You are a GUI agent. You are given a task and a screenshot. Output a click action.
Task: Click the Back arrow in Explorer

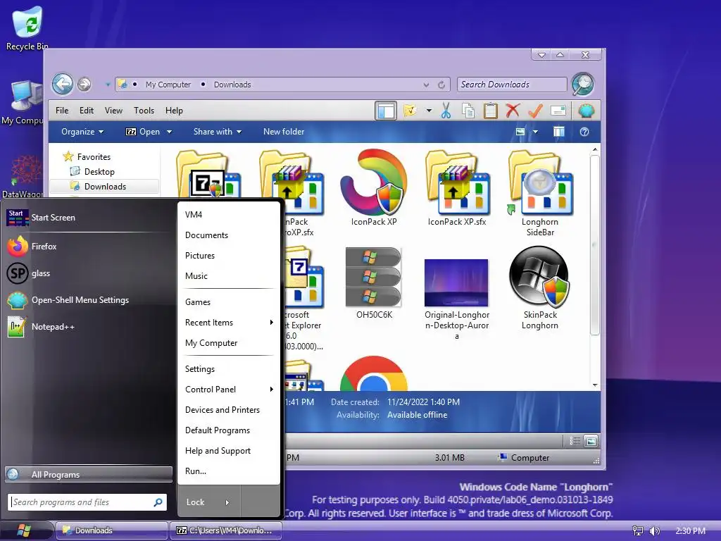[63, 85]
